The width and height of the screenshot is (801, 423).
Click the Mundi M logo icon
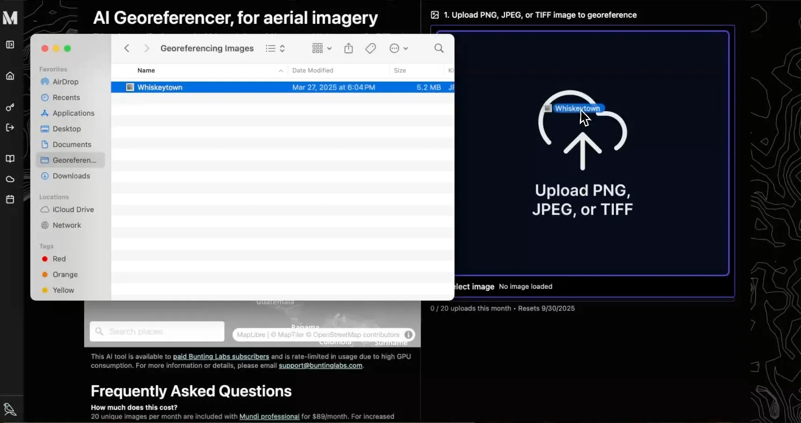10,18
